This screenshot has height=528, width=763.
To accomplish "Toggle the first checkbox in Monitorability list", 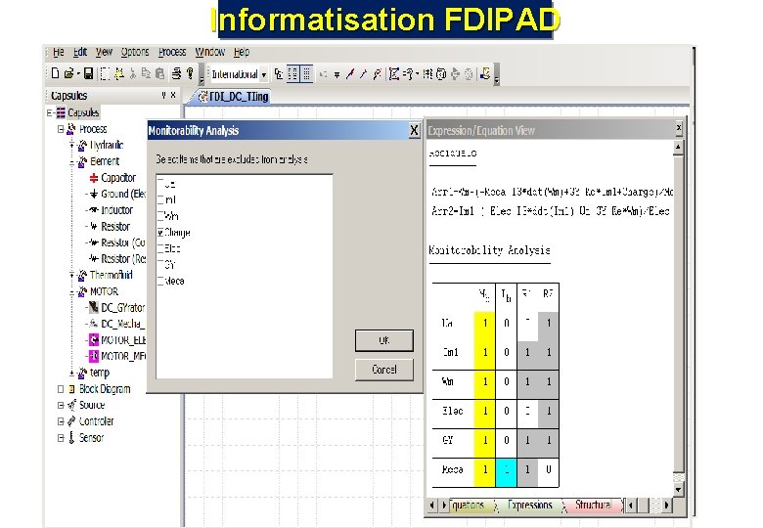I will click(160, 183).
